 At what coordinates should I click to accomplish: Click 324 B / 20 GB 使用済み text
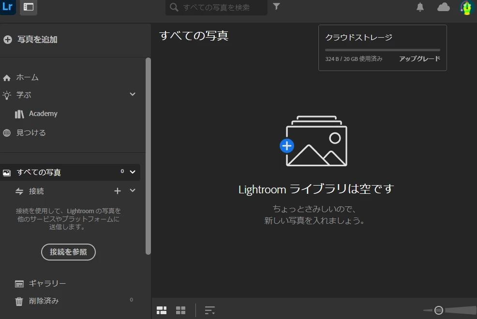(x=354, y=59)
